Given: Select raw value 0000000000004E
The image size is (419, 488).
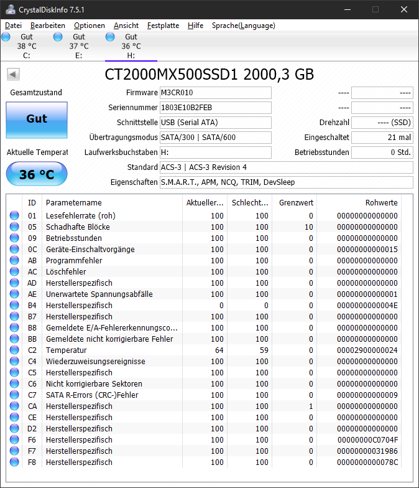Looking at the screenshot, I should point(367,305).
